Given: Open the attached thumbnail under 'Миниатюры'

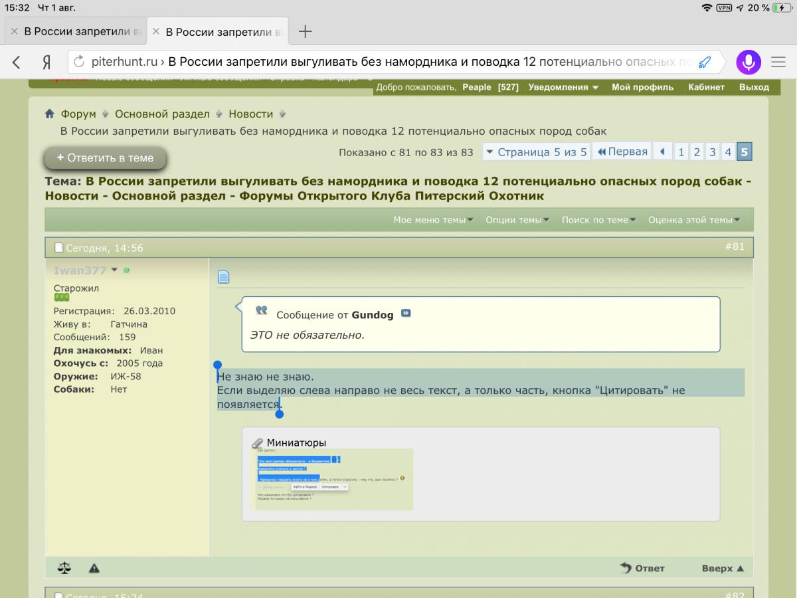Looking at the screenshot, I should tap(334, 479).
